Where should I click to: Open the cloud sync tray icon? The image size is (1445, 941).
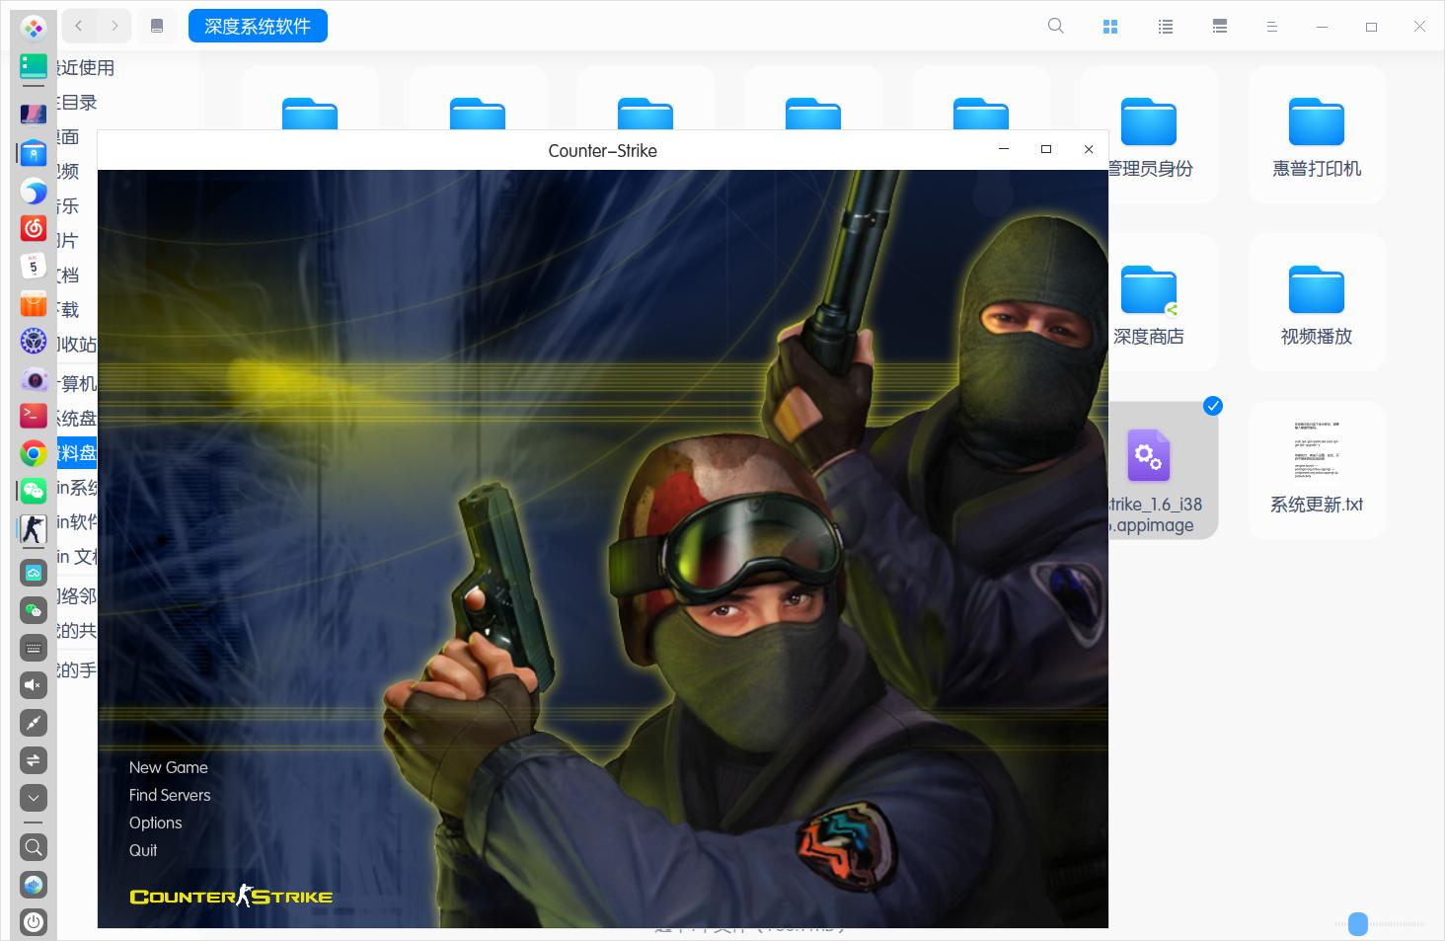click(x=34, y=573)
